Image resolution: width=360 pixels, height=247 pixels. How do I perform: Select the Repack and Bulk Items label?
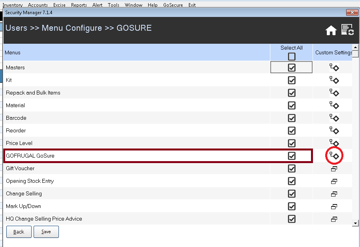33,93
